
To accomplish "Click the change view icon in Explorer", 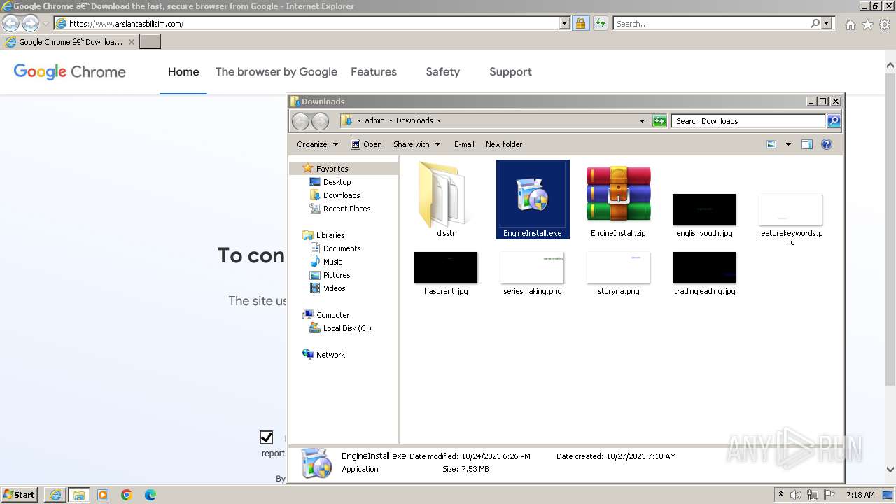I will tap(771, 144).
